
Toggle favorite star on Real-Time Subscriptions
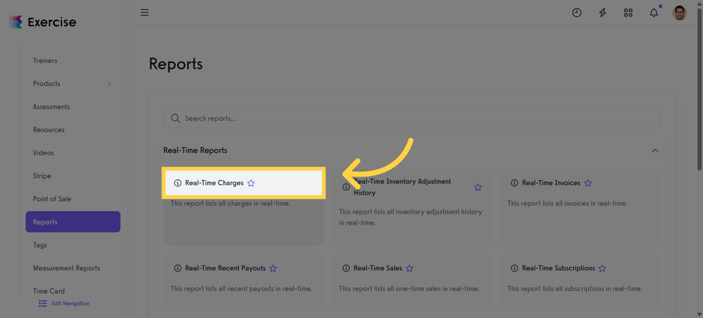click(x=602, y=269)
